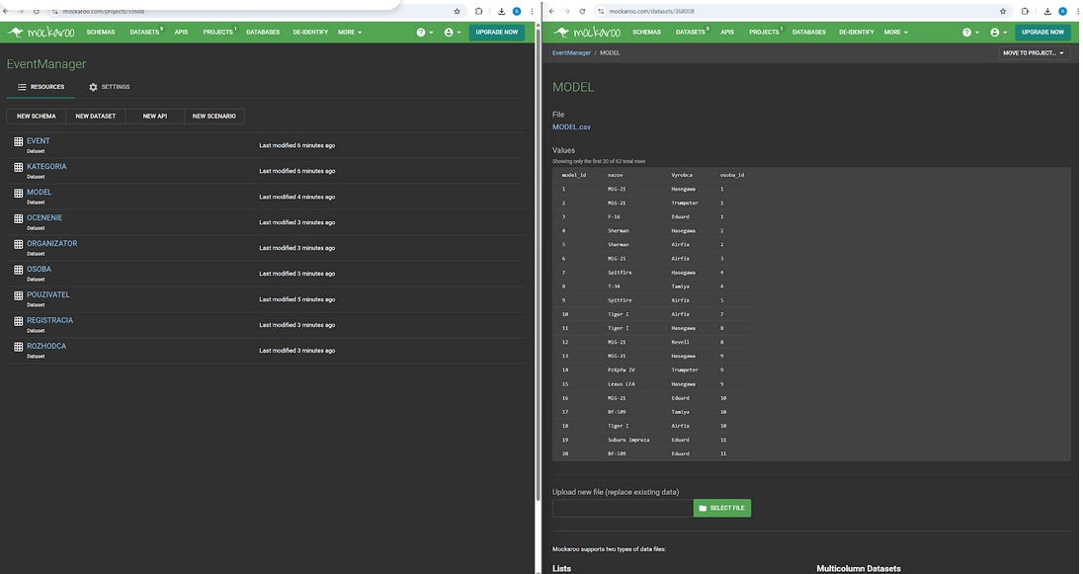Viewport: 1083px width, 574px height.
Task: Expand the MORE menu in the MODEL dataset window
Action: coord(896,32)
